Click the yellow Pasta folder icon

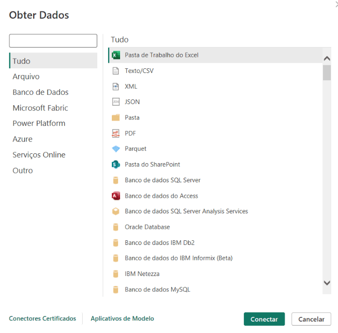pyautogui.click(x=116, y=118)
